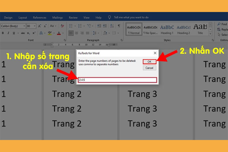The height and width of the screenshot is (152, 228).
Task: Switch to the Mailings tab
Action: 58,18
